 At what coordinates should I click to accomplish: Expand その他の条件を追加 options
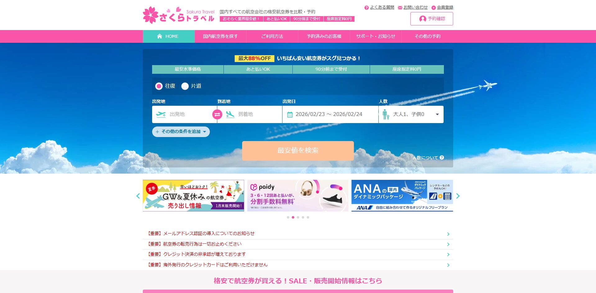[x=181, y=132]
